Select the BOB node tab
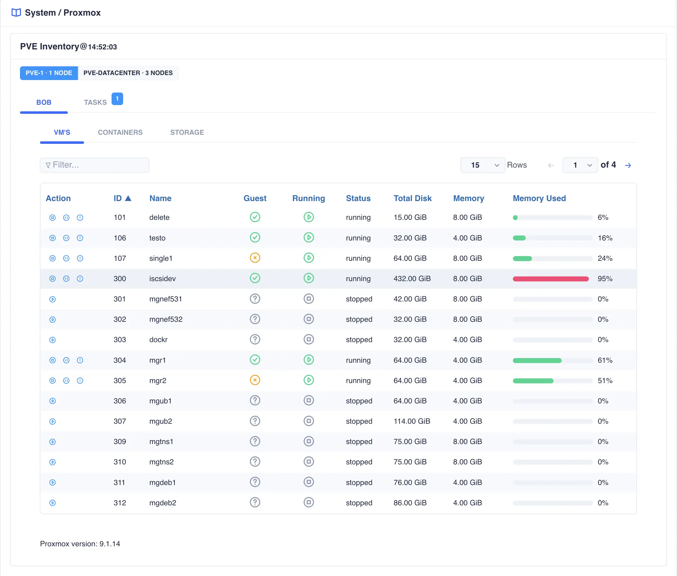The width and height of the screenshot is (677, 576). 44,103
